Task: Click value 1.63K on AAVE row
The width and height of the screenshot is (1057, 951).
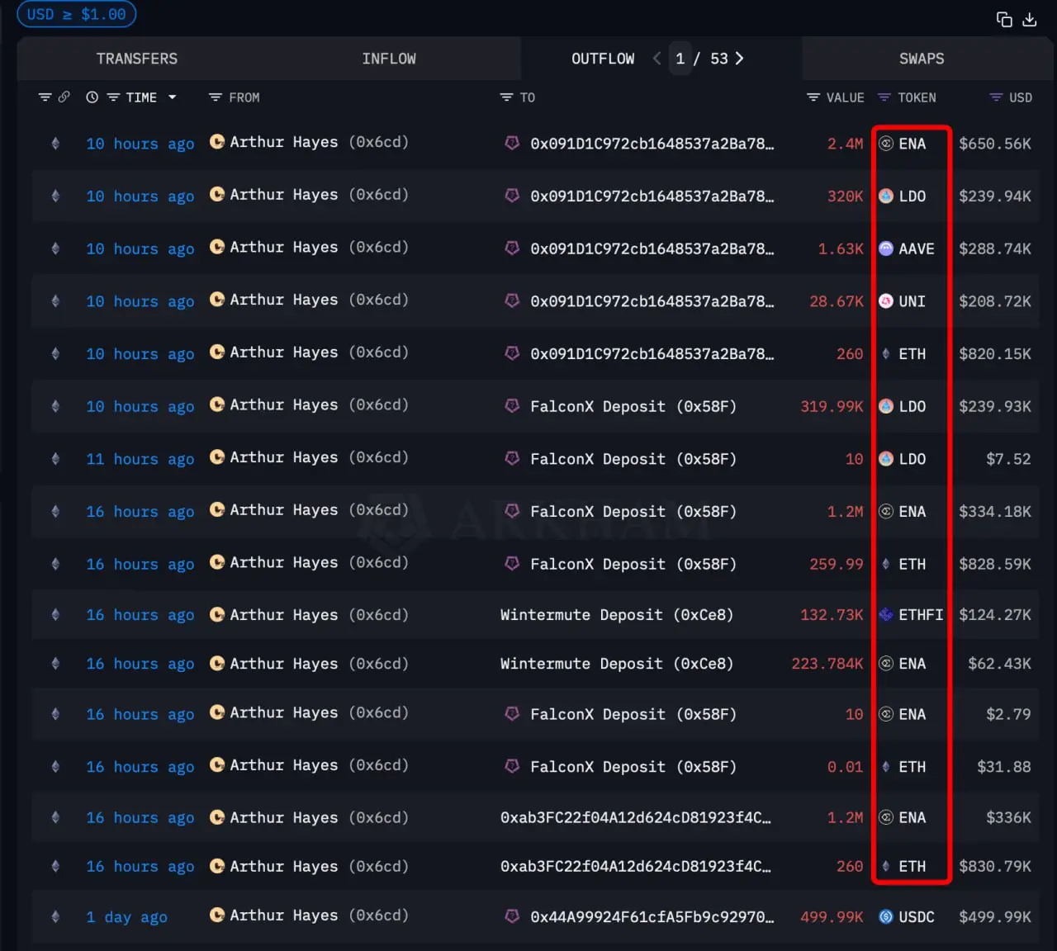Action: pyautogui.click(x=841, y=248)
